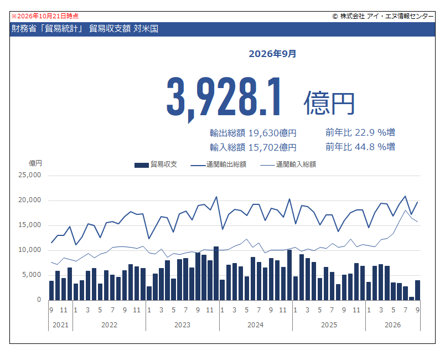The height and width of the screenshot is (355, 445).
Task: Select the '輸出総額 19,630億円' line
Action: (253, 133)
